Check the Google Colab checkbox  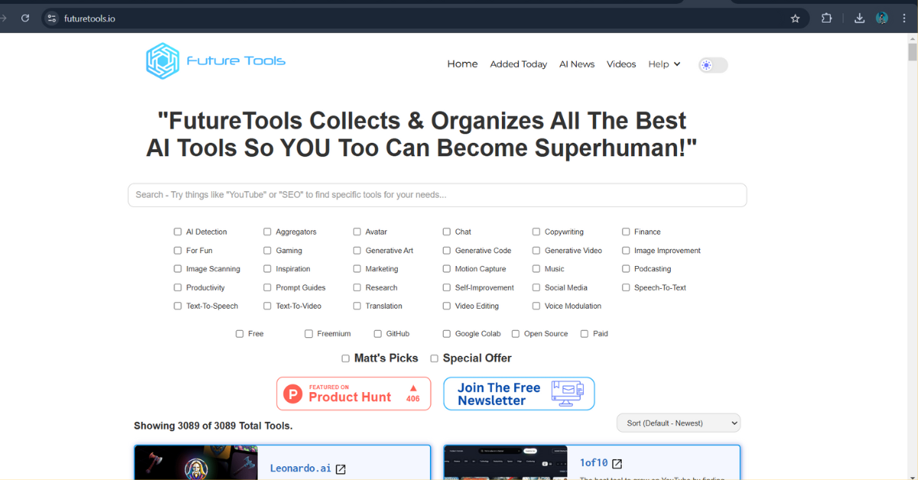[447, 333]
